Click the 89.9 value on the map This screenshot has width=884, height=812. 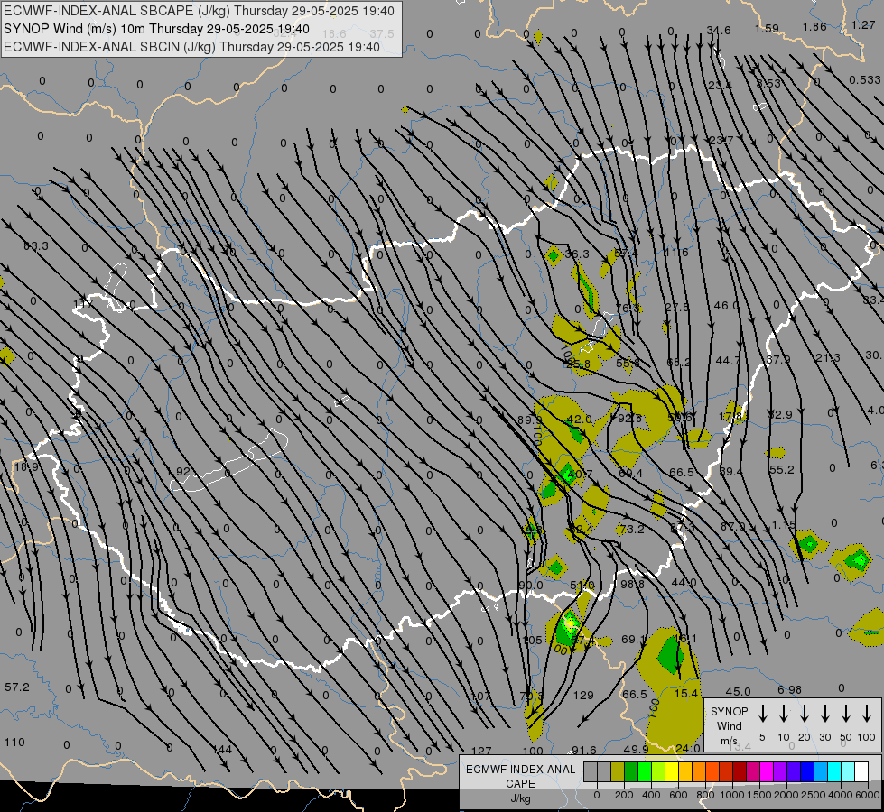tap(529, 420)
